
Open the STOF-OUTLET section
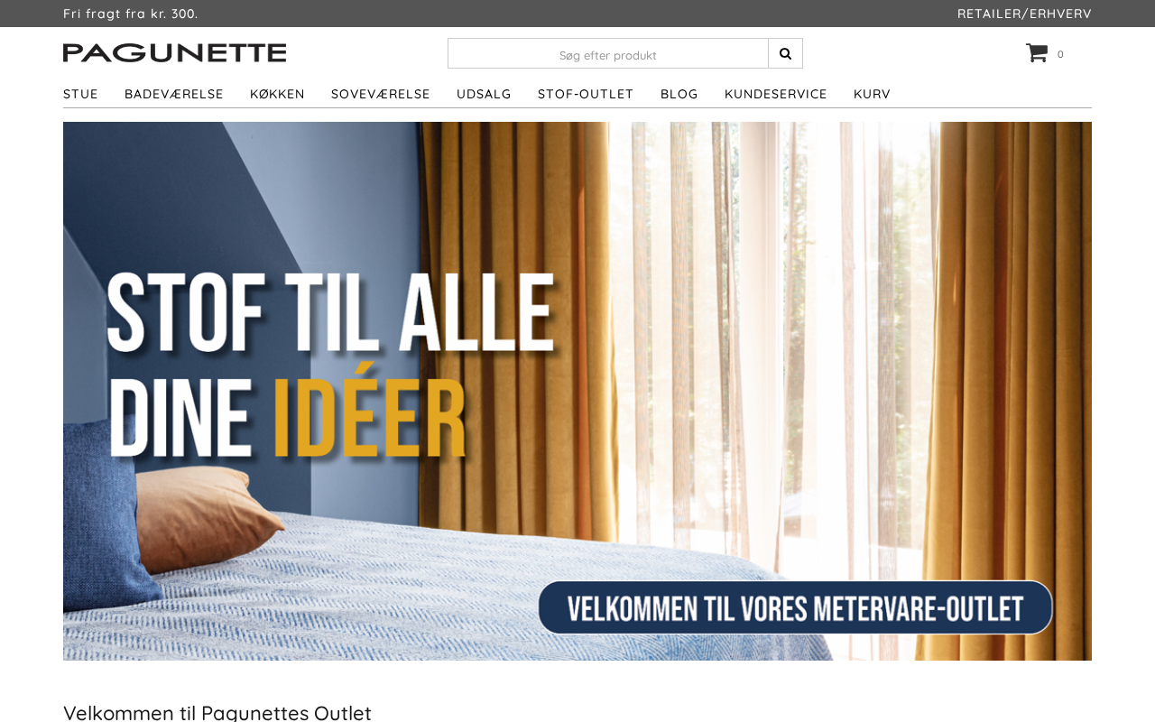click(x=586, y=94)
